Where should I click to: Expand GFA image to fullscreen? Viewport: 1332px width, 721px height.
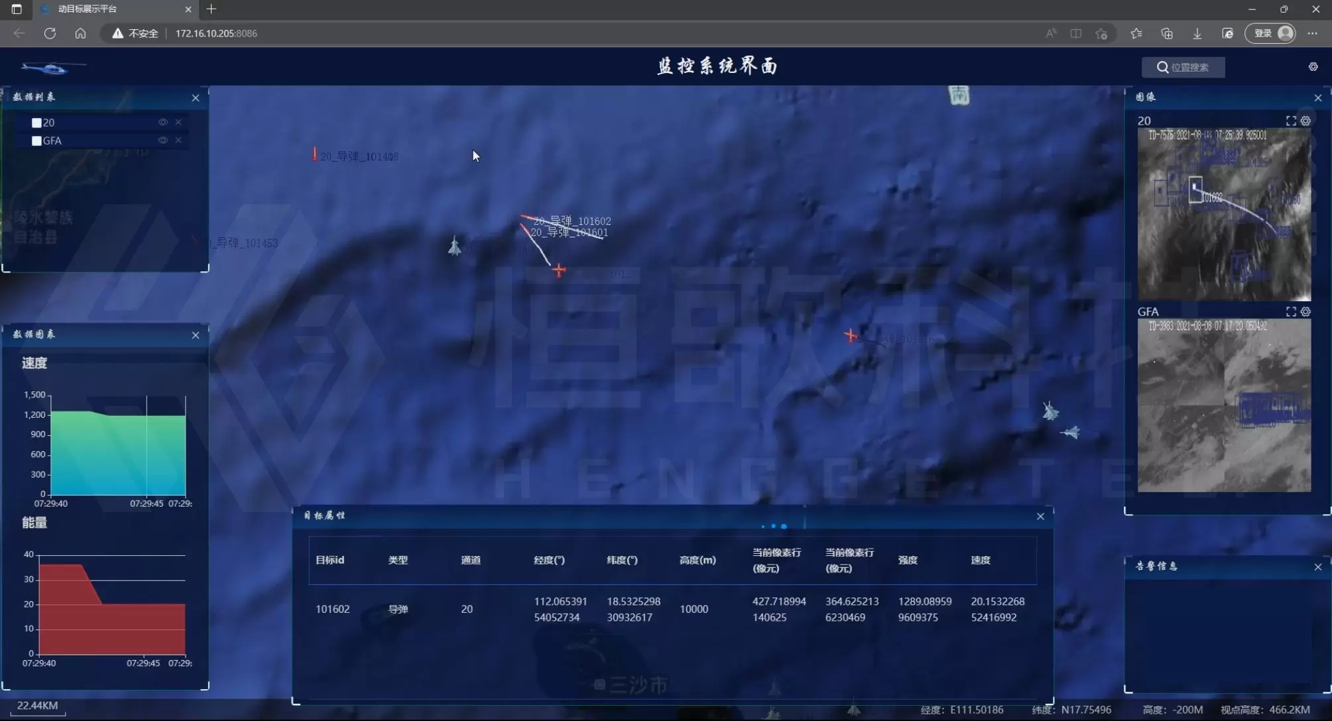1291,311
